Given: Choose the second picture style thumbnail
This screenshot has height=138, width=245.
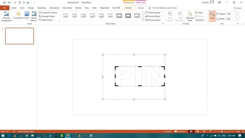Looking at the screenshot, I should pos(75,15).
